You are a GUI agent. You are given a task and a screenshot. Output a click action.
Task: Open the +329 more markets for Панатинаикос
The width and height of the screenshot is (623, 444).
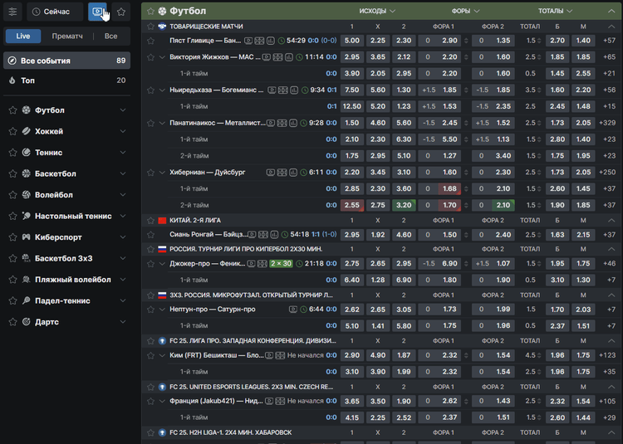[607, 123]
